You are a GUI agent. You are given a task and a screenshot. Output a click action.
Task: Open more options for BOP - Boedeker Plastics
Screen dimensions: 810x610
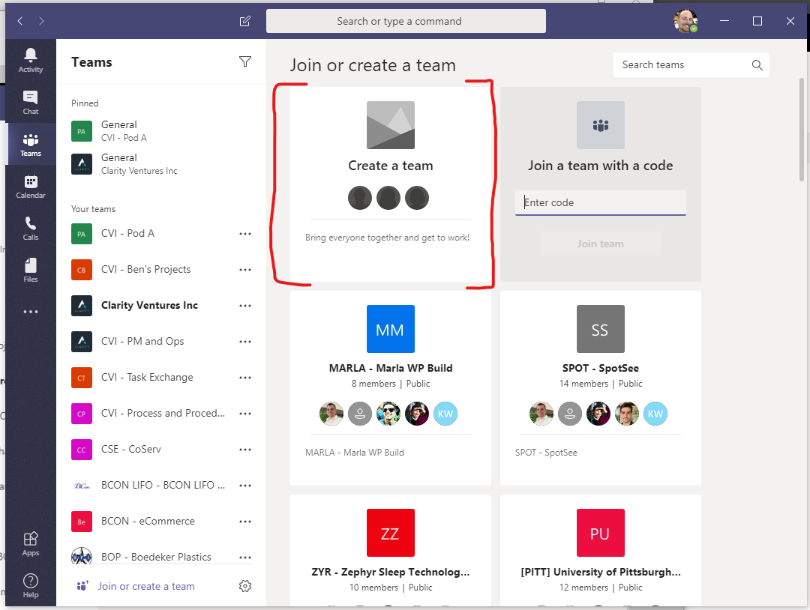[x=245, y=558]
